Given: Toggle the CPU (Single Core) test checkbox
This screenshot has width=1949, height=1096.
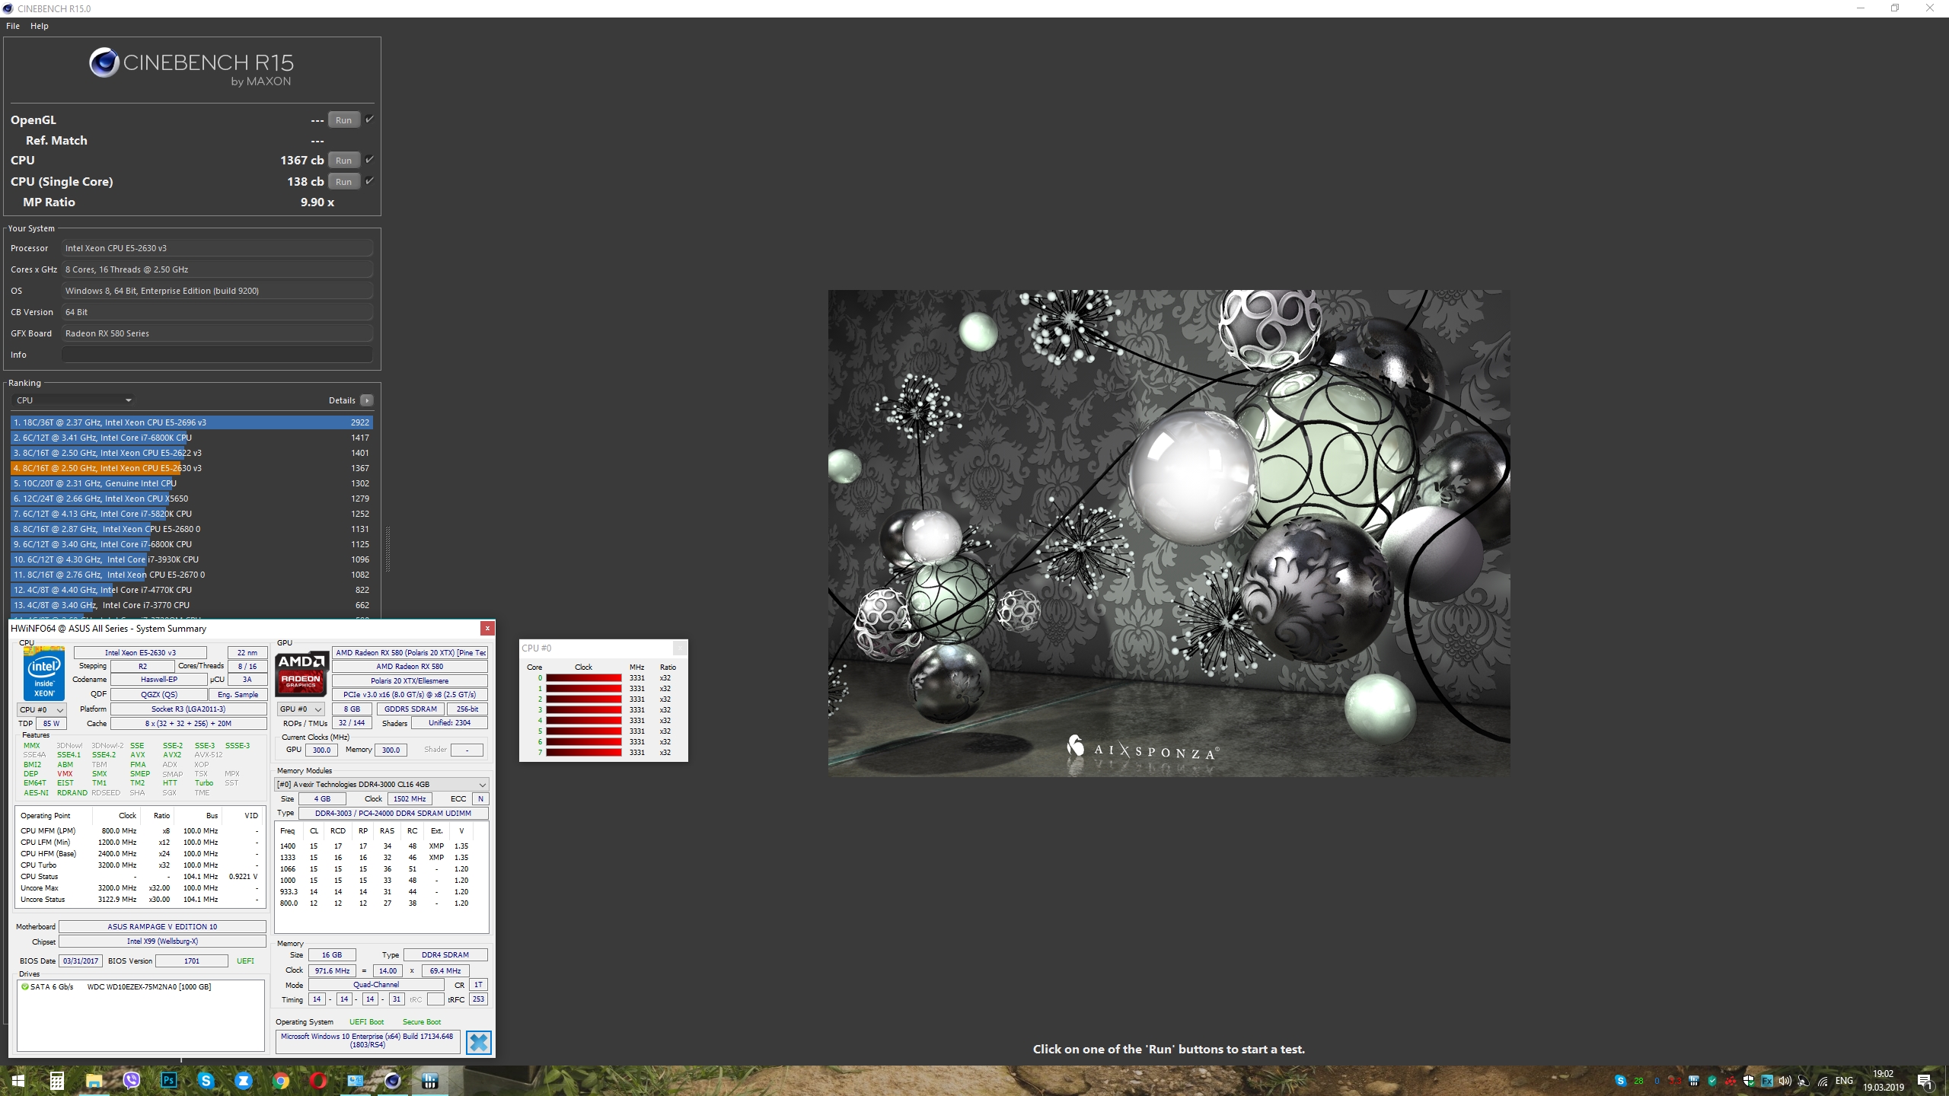Looking at the screenshot, I should tap(369, 181).
